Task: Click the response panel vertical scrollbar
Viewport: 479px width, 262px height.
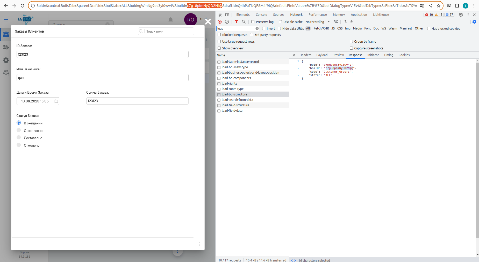Action: coord(477,150)
